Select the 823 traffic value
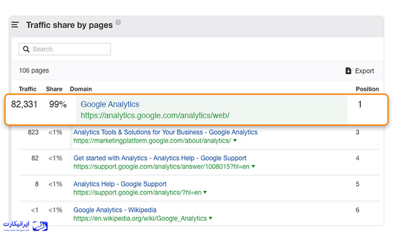393x234 pixels. tap(33, 132)
